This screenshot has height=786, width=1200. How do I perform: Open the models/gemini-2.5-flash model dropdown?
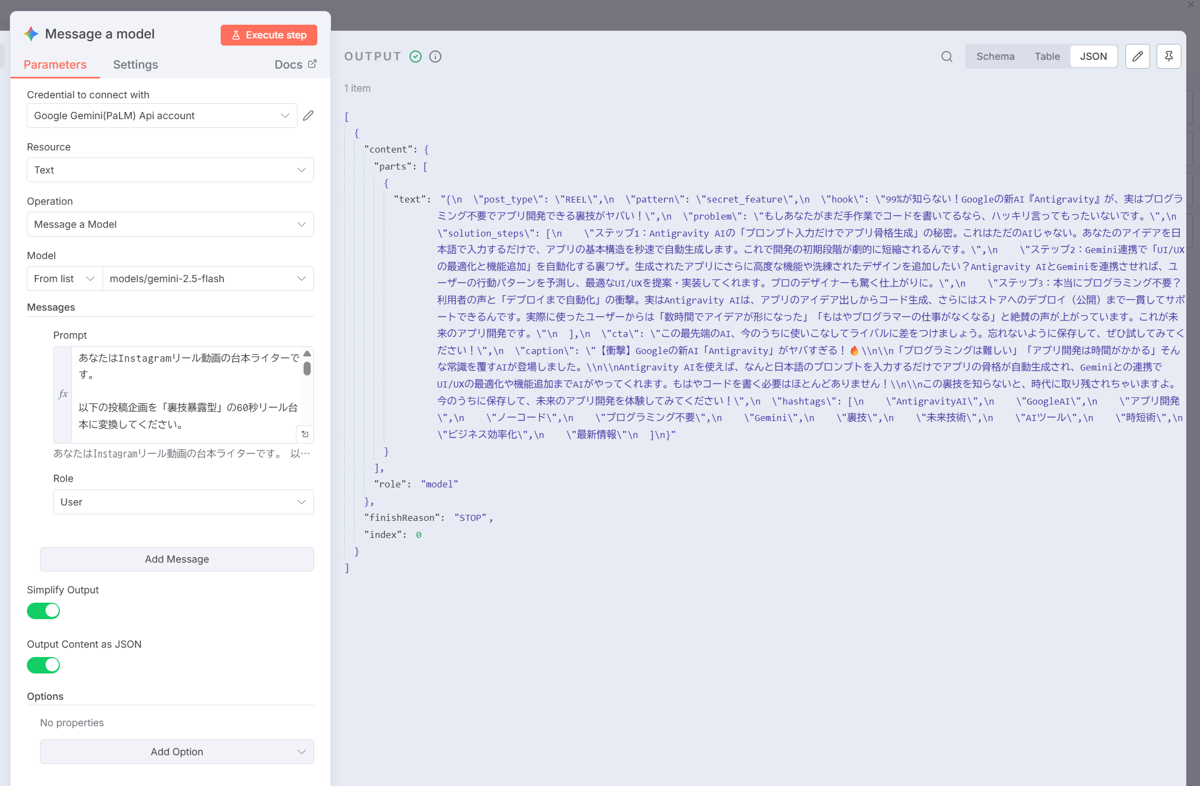pos(208,279)
